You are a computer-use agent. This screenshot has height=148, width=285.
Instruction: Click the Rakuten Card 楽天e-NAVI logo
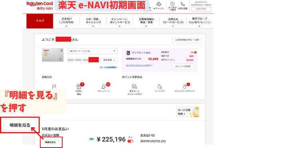pyautogui.click(x=40, y=6)
